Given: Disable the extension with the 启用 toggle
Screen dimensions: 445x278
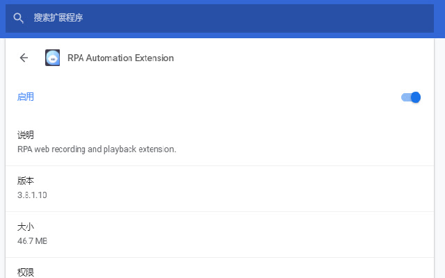Looking at the screenshot, I should pos(411,97).
